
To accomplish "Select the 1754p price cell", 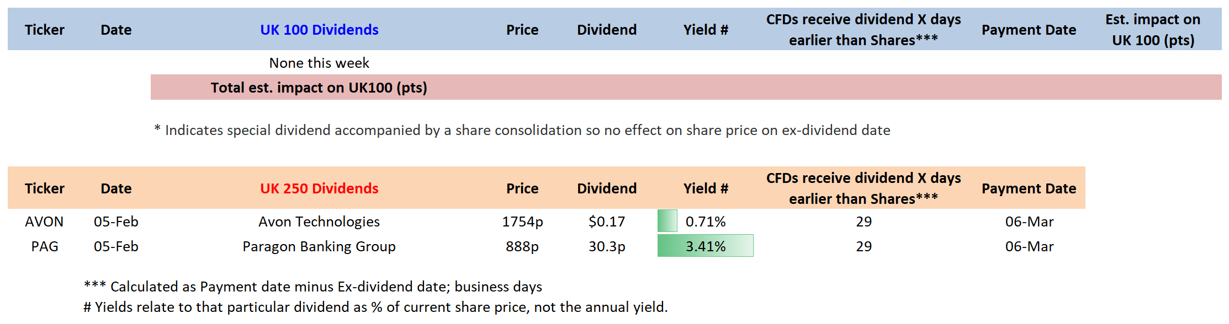I will coord(522,222).
